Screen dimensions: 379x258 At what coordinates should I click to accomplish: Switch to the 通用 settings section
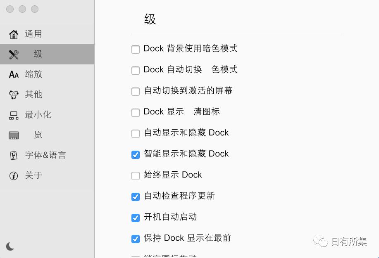point(33,34)
